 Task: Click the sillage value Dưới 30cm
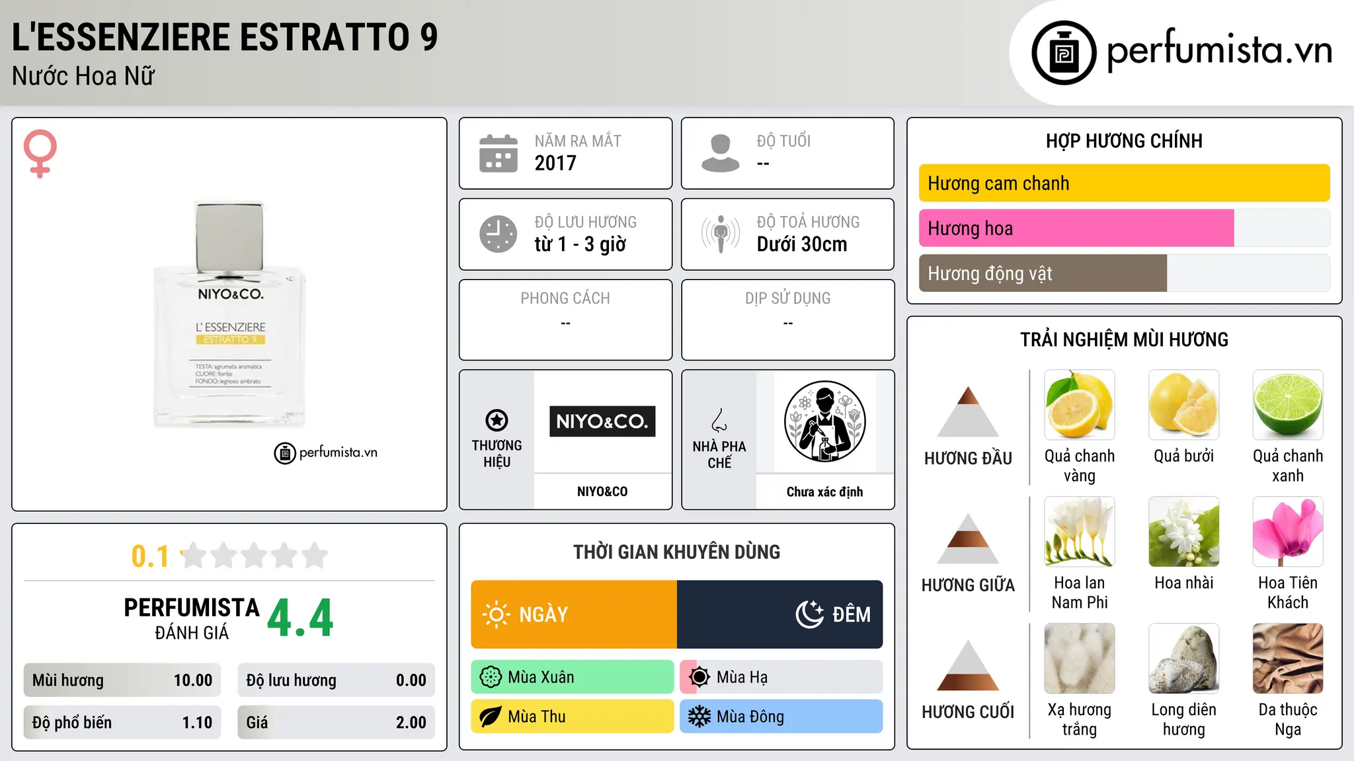point(802,244)
